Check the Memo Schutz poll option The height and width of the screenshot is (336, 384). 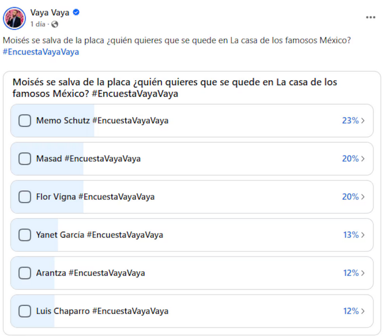click(25, 120)
